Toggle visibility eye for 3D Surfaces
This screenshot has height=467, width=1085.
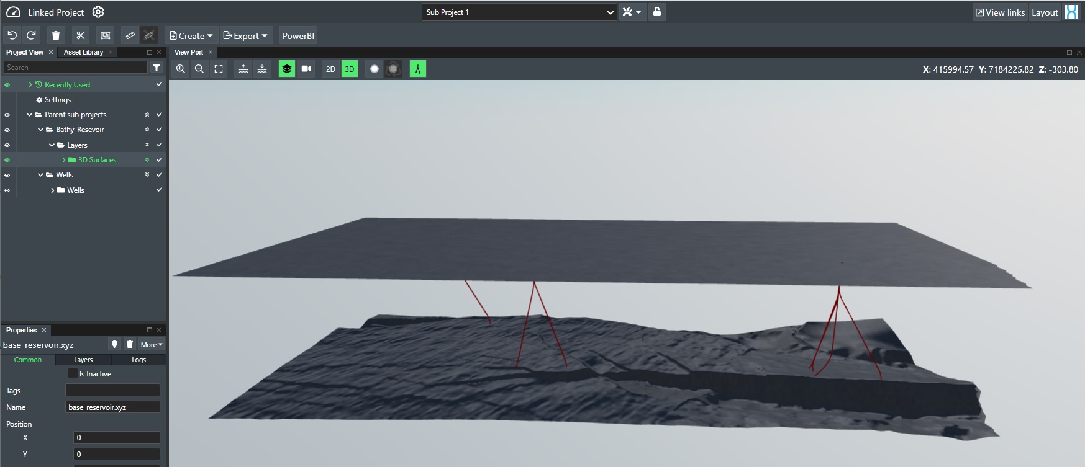point(7,160)
